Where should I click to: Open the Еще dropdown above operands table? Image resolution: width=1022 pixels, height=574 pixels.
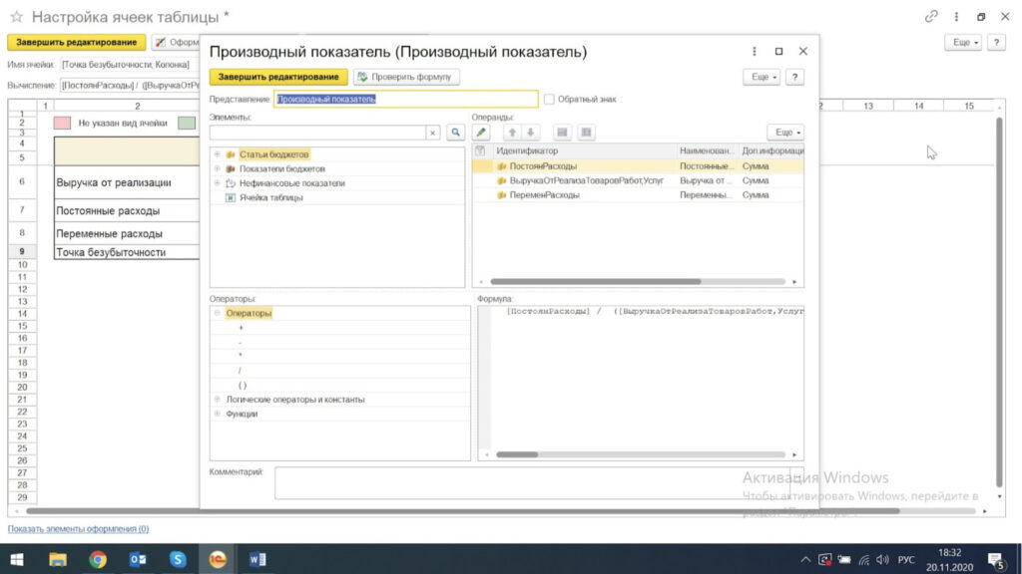(x=784, y=133)
